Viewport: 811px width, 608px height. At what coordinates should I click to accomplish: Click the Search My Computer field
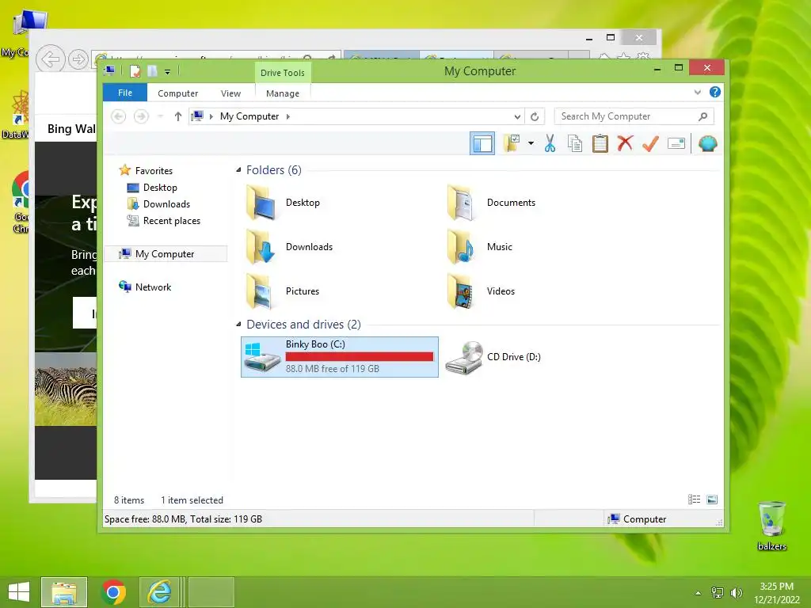(634, 116)
